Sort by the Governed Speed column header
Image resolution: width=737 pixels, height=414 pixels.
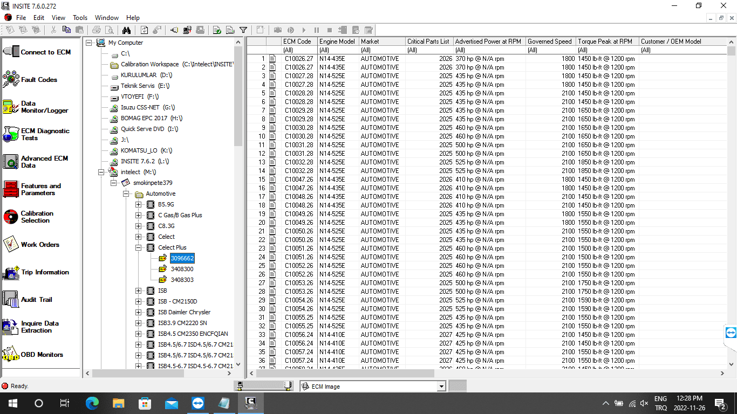click(x=549, y=42)
